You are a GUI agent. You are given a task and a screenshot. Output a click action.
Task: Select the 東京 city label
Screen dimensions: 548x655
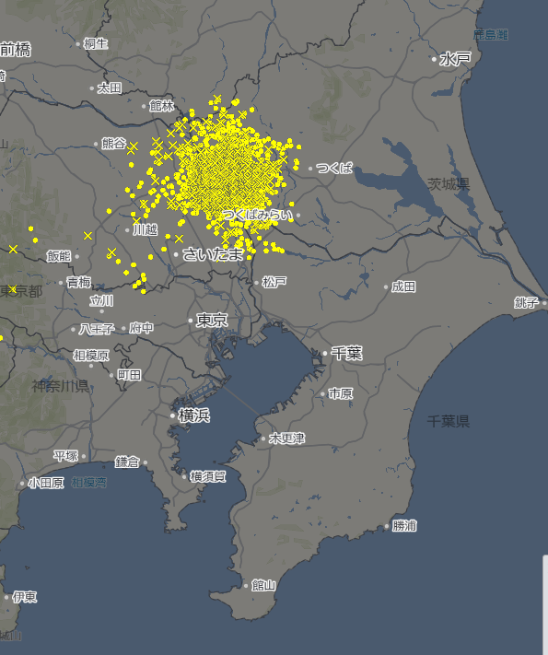pyautogui.click(x=212, y=320)
